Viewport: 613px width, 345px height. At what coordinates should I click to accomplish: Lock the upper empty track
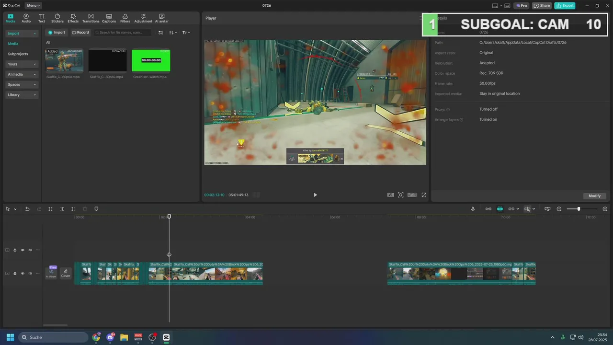click(x=15, y=250)
